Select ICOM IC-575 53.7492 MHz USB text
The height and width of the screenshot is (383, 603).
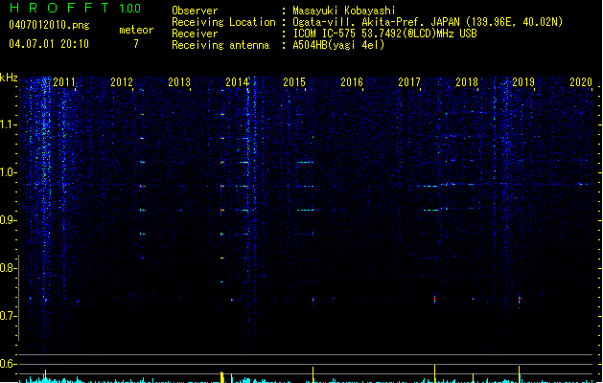[x=385, y=34]
